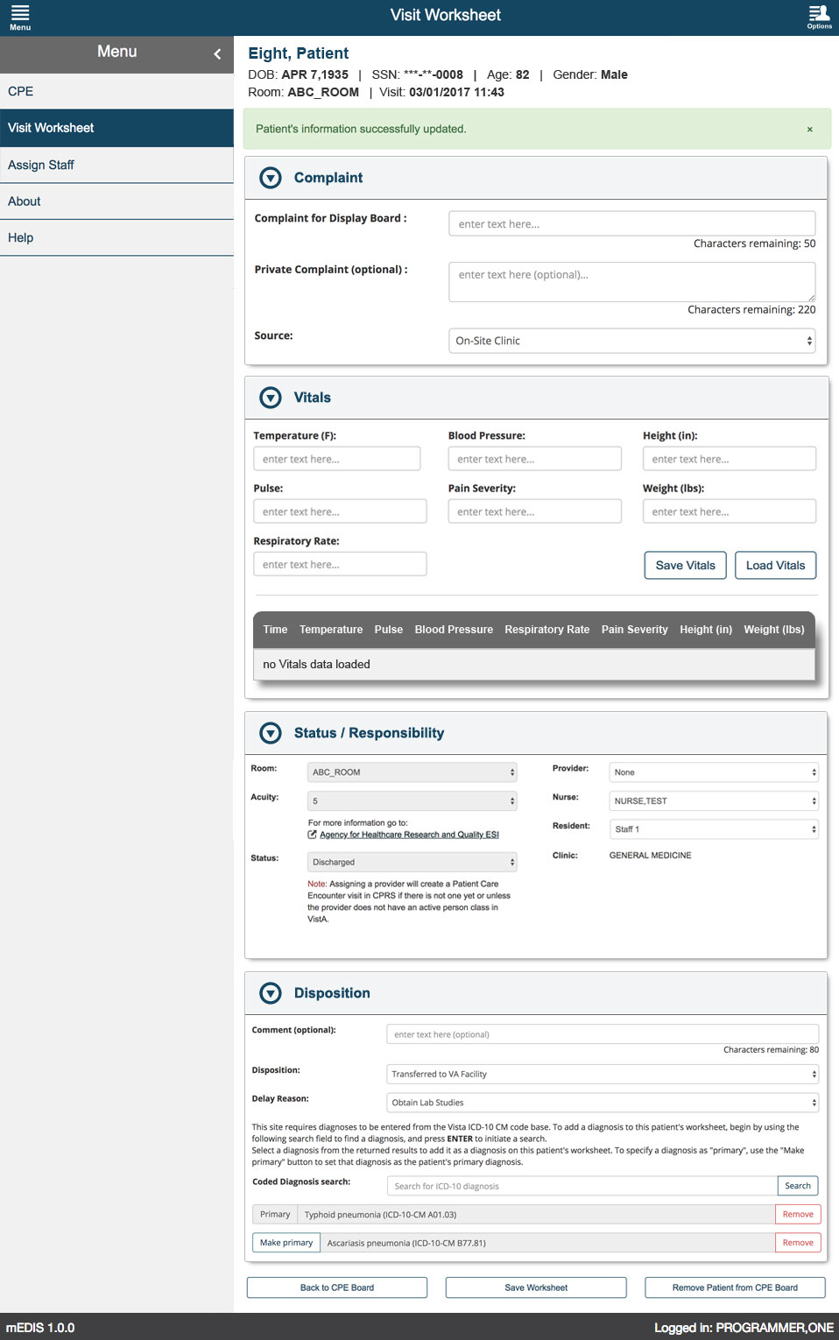Make Ascariasis pneumonia the primary diagnosis
Screen dimensions: 839x1340
(x=286, y=1243)
